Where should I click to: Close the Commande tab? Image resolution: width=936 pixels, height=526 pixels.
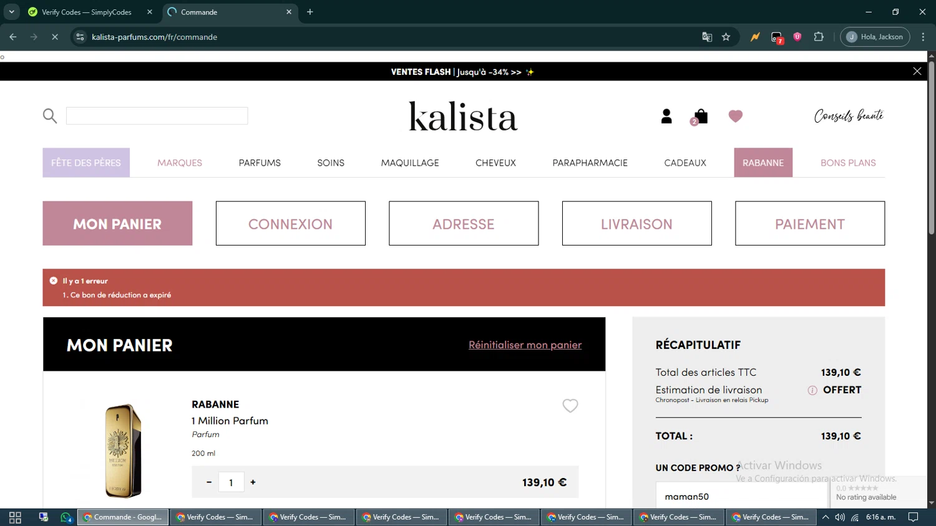tap(289, 12)
